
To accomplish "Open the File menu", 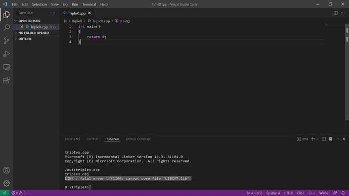I will (15, 4).
